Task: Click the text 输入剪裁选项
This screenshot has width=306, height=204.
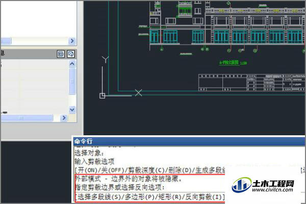Action: point(94,162)
